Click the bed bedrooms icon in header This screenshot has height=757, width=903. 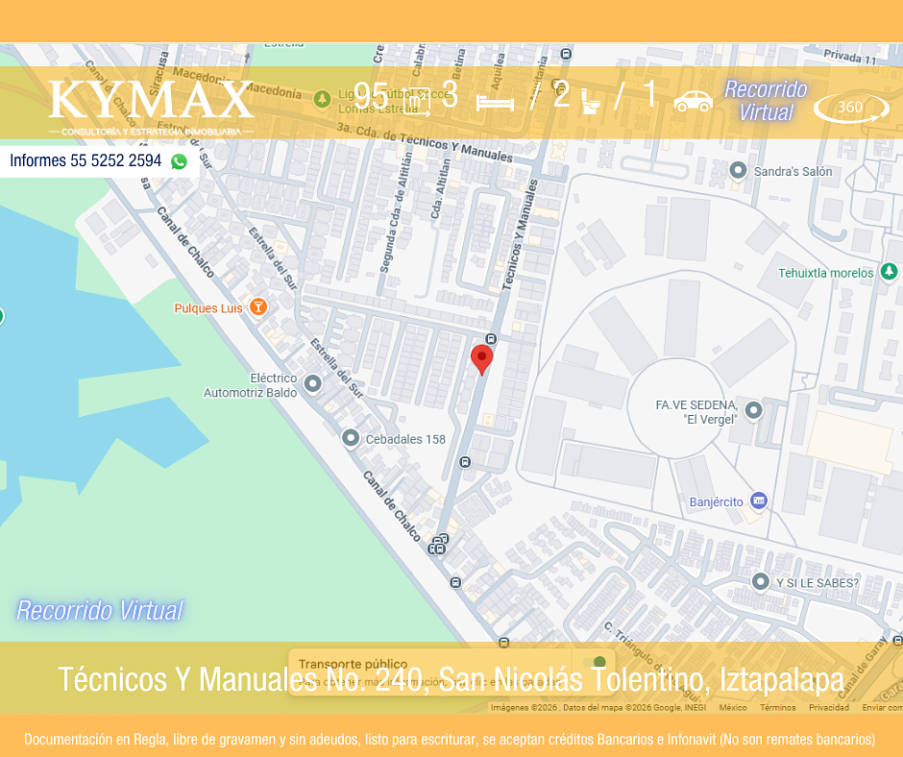[x=495, y=103]
